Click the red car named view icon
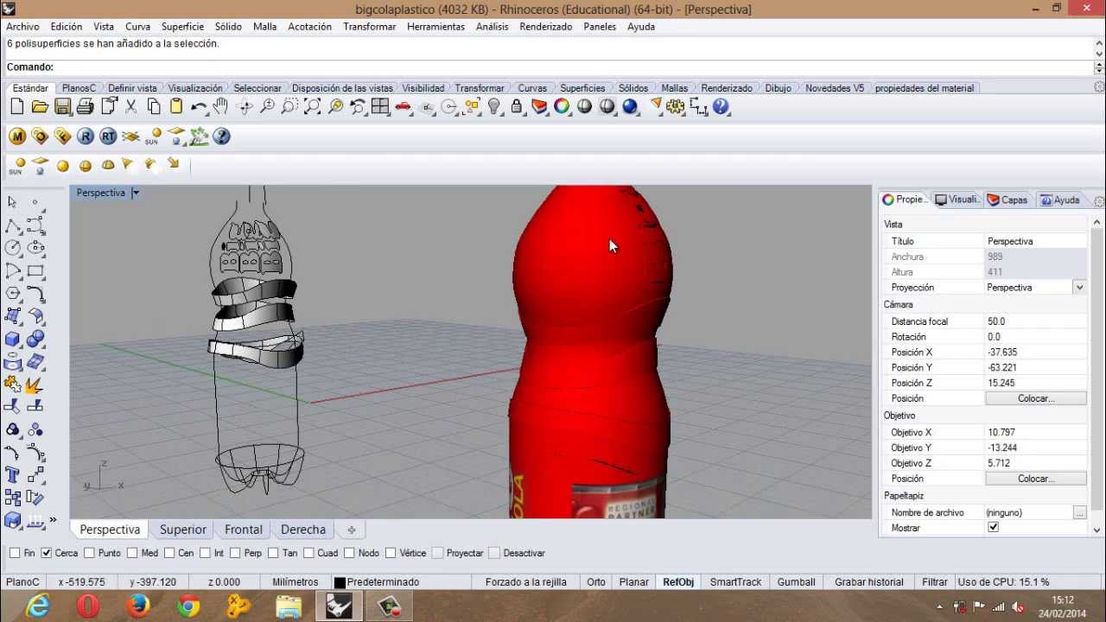This screenshot has height=622, width=1106. [403, 107]
